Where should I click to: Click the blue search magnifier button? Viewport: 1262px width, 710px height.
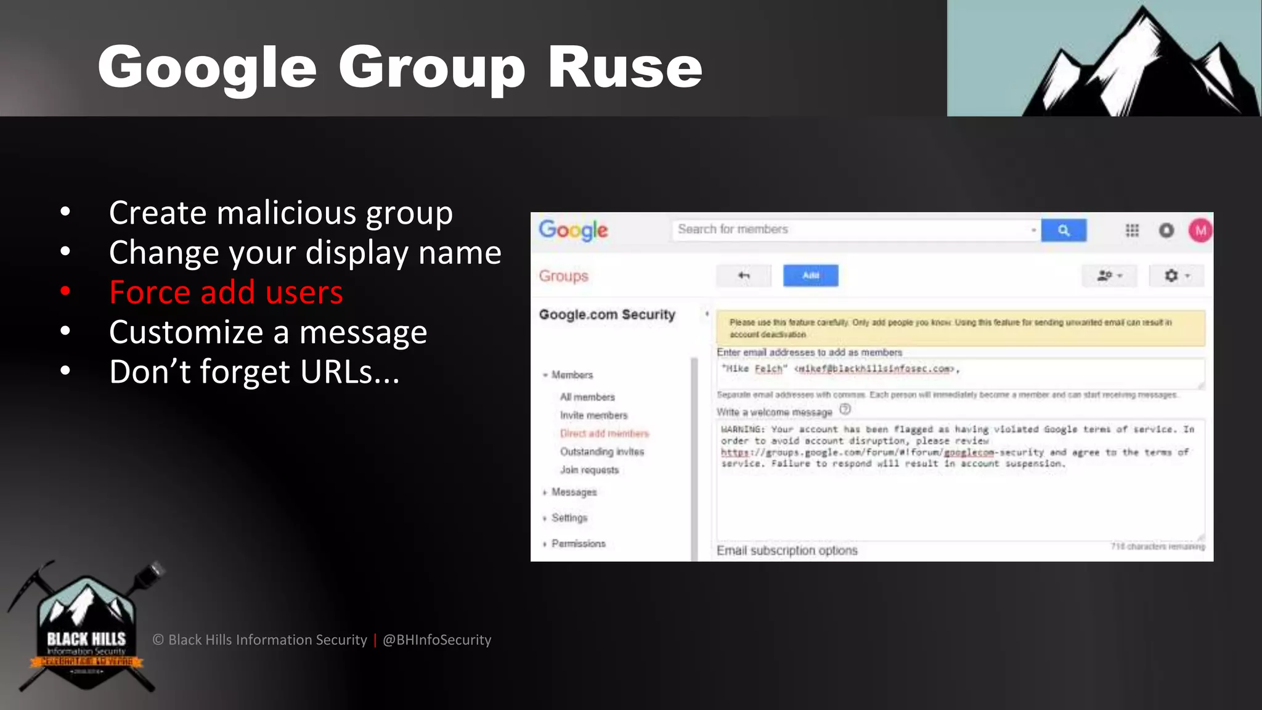coord(1064,230)
